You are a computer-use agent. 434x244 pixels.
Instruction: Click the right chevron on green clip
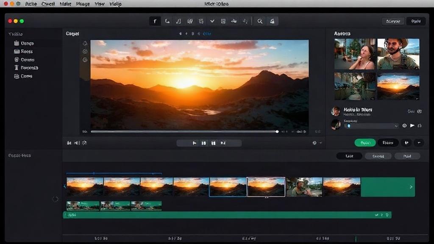[x=411, y=187]
